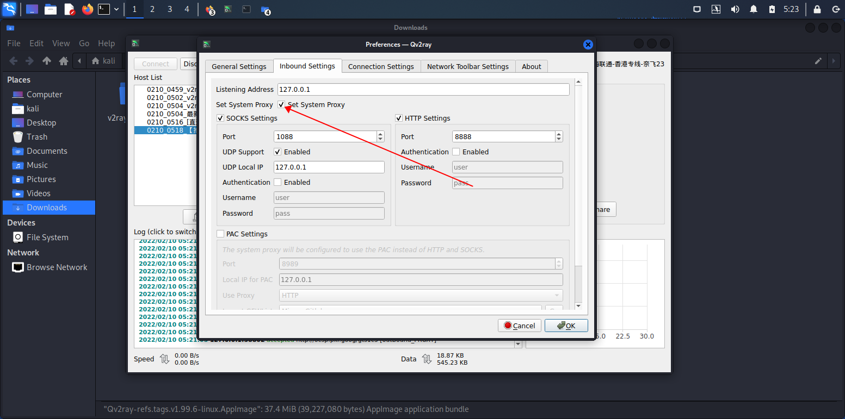Go to home folder in file manager
Viewport: 845px width, 419px height.
click(64, 61)
